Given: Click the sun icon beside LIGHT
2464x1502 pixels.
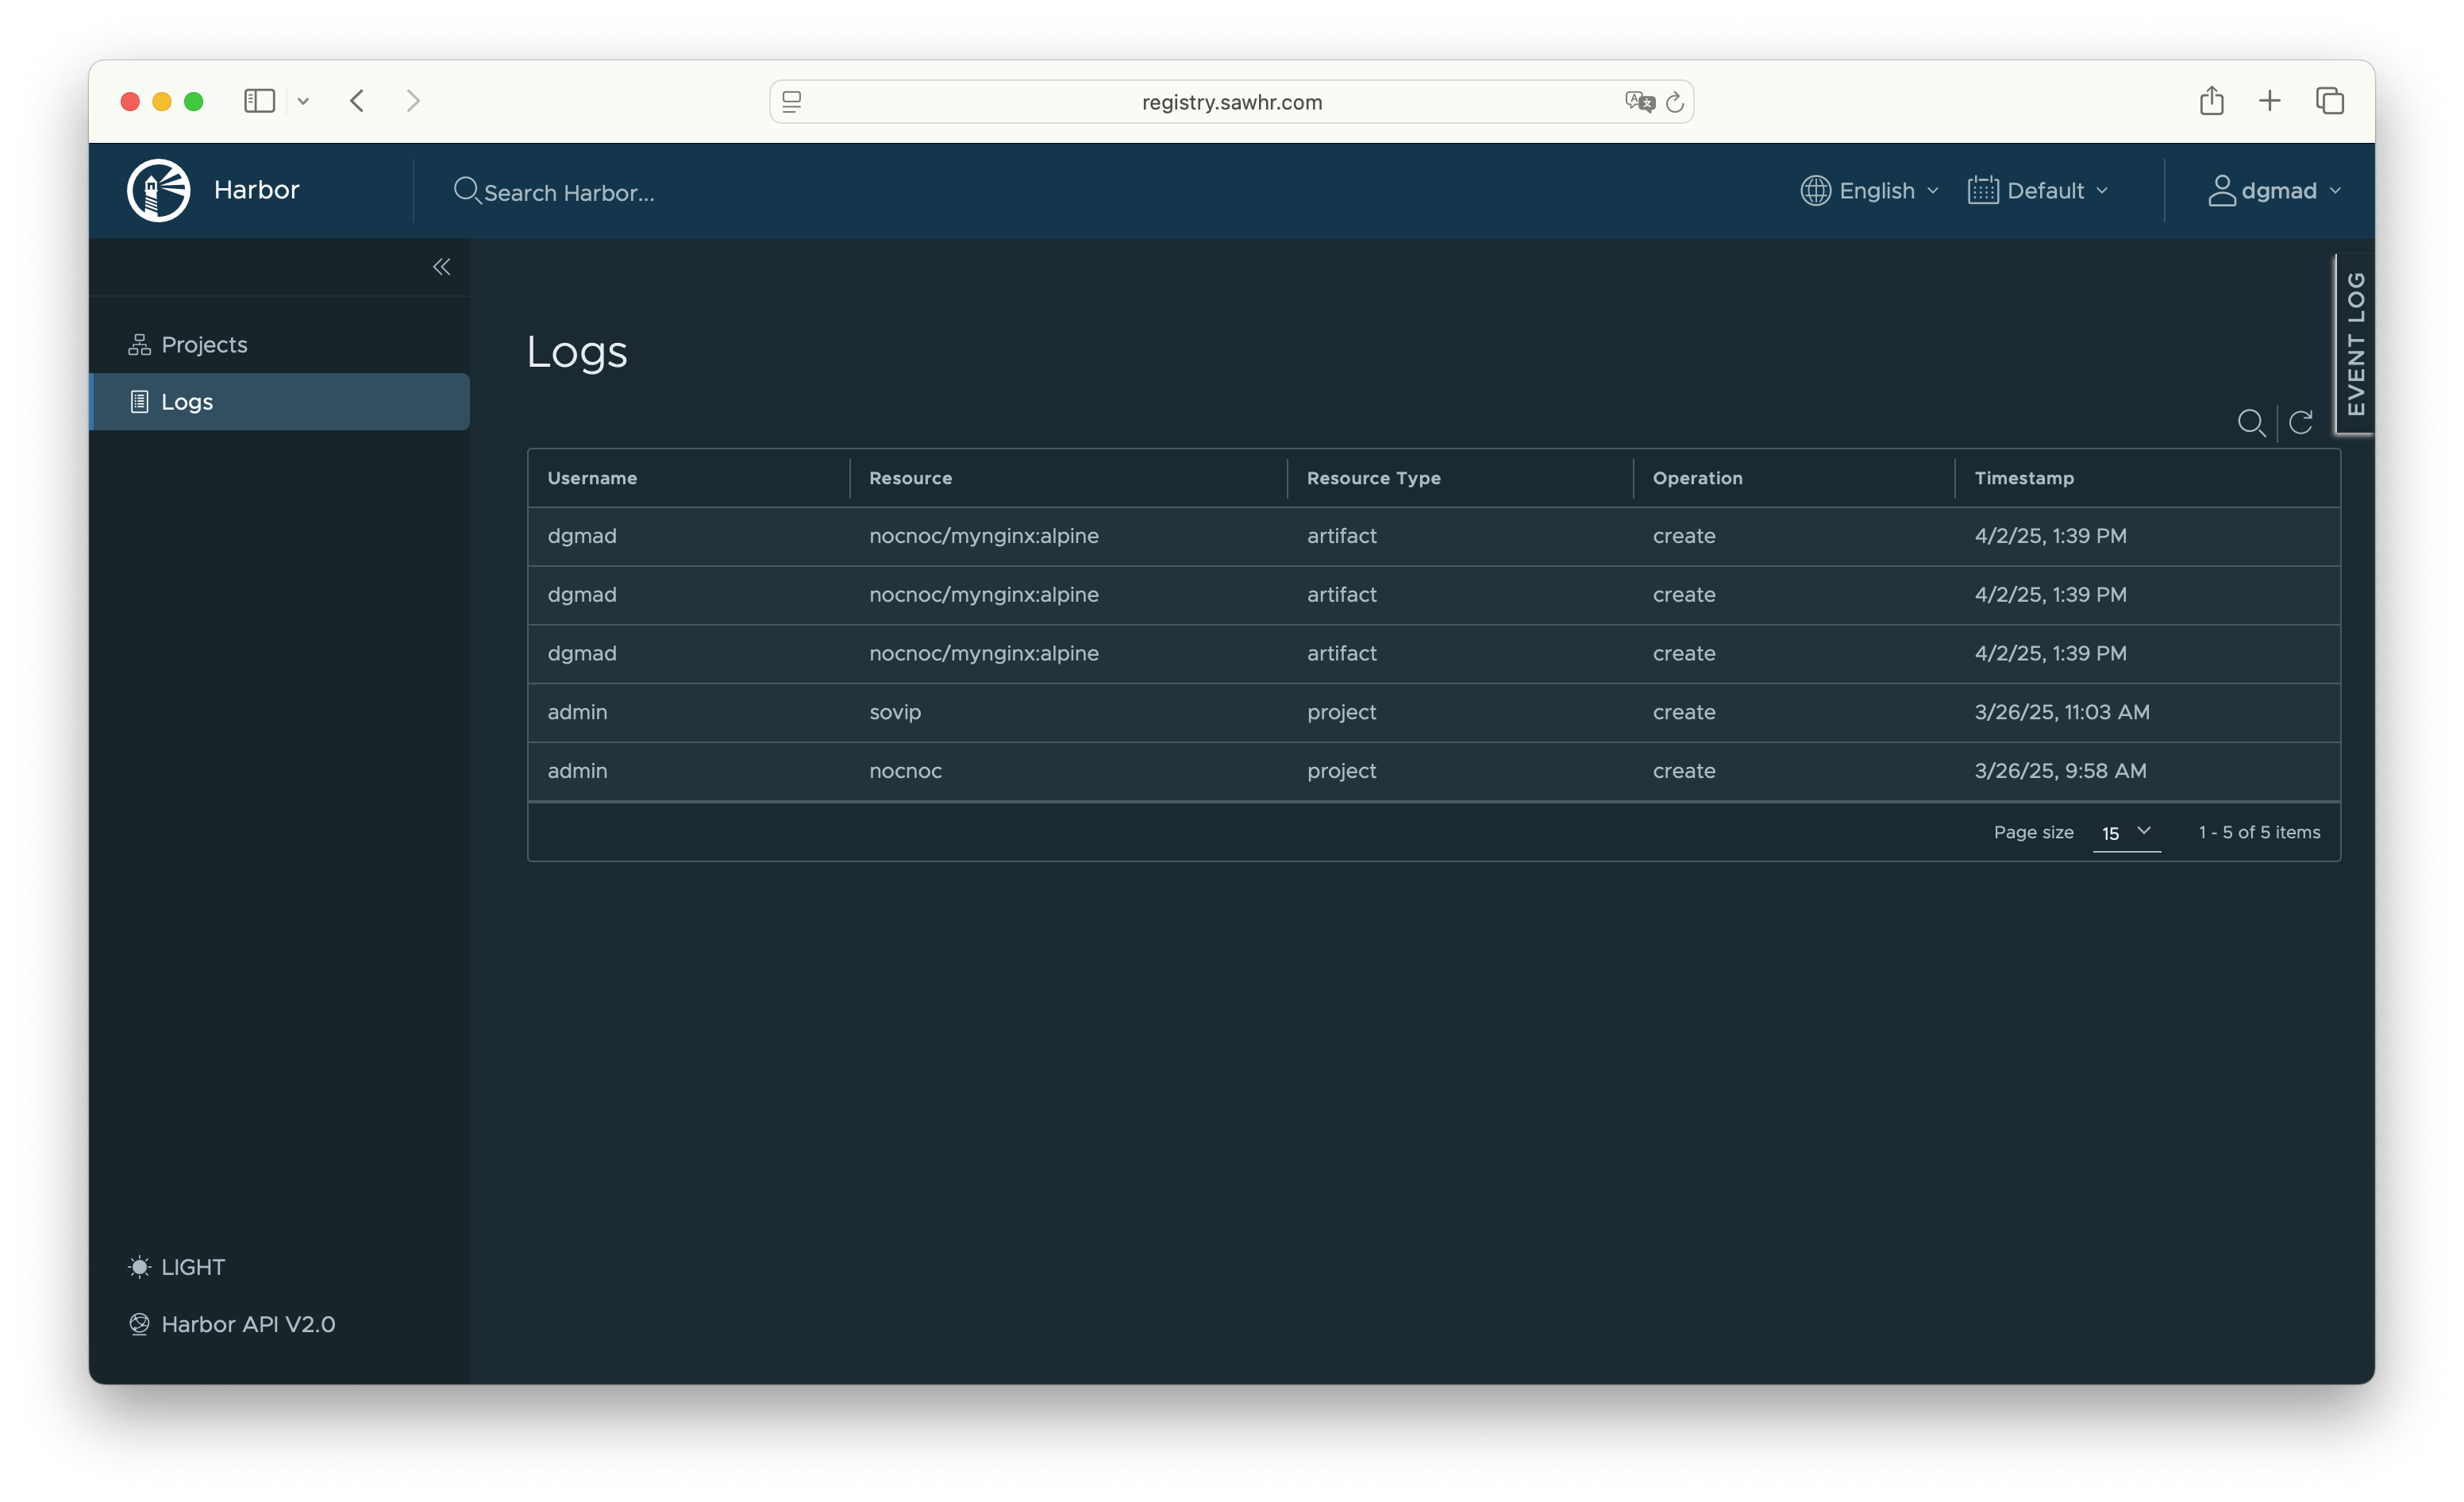Looking at the screenshot, I should pyautogui.click(x=139, y=1267).
